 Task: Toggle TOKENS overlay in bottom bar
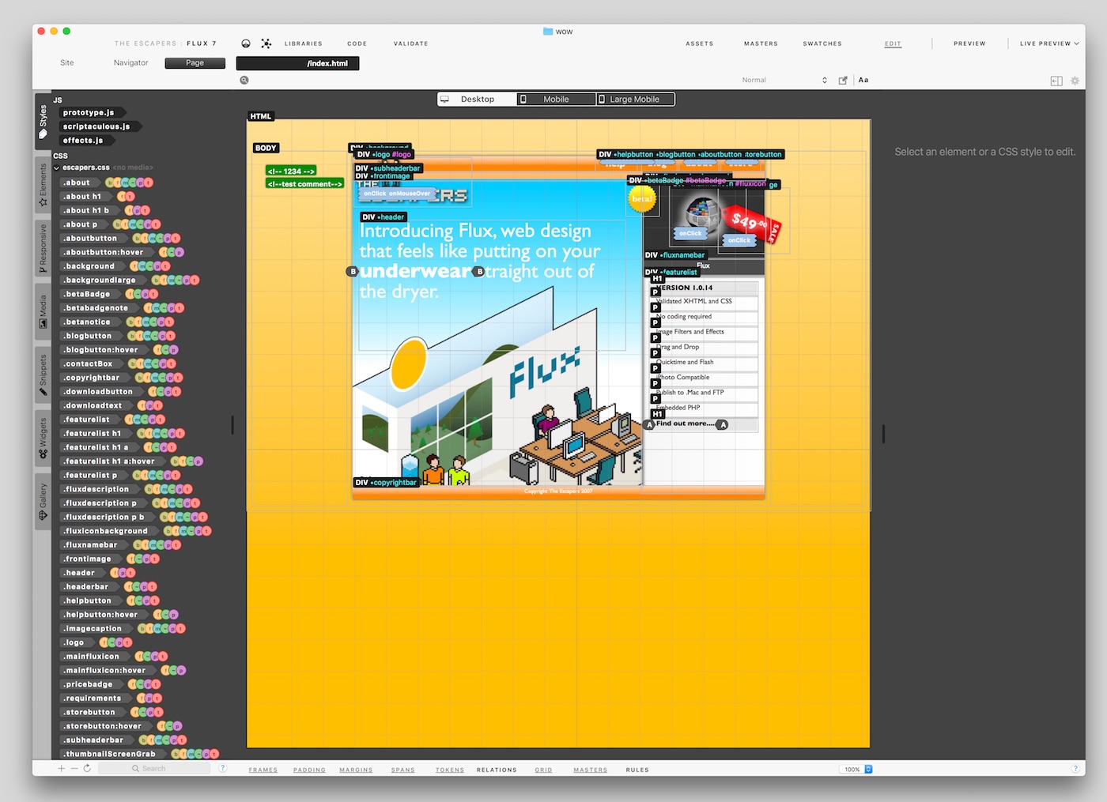tap(450, 770)
